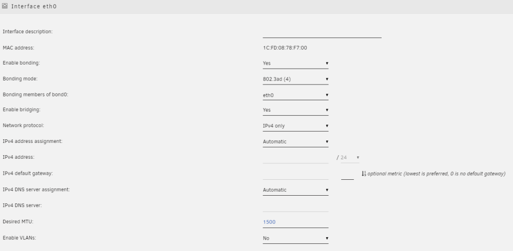513x251 pixels.
Task: Click the IPv4 address input field
Action: (295, 158)
